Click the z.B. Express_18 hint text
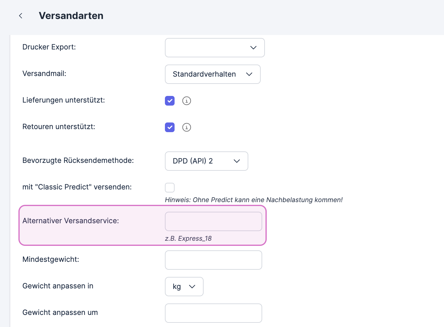 click(188, 238)
